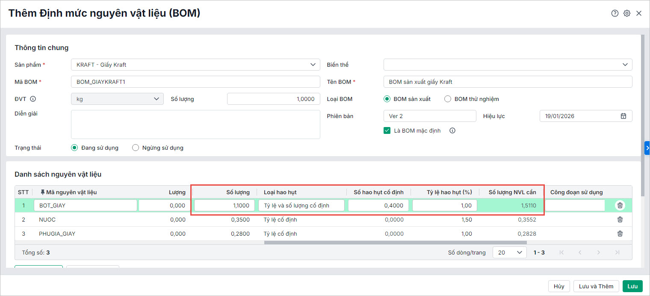Delete the BOT_GIAY material row
The width and height of the screenshot is (650, 296).
pos(620,205)
